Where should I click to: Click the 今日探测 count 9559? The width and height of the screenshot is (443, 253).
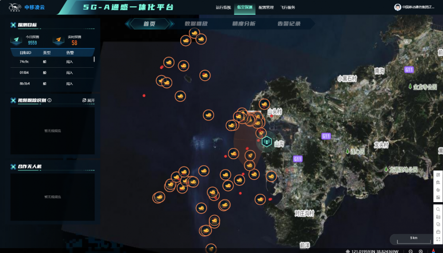(x=32, y=43)
